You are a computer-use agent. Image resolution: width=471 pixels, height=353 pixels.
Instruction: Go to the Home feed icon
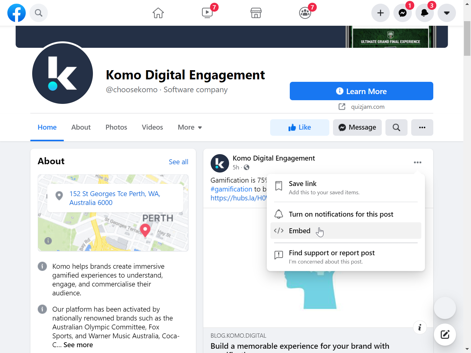[158, 13]
